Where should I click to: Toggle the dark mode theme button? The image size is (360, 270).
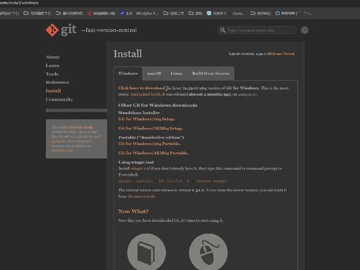point(305,30)
